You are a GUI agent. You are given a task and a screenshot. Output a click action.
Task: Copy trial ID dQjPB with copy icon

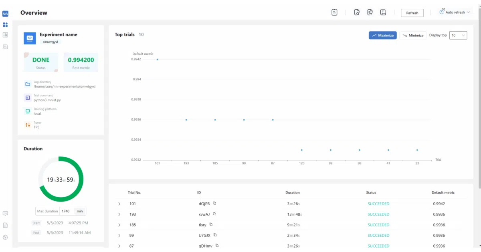click(215, 203)
